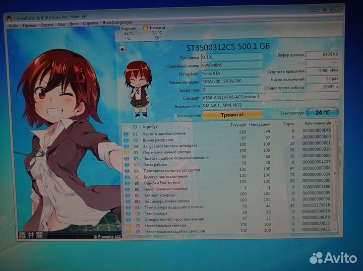This screenshot has width=363, height=271.
Task: Open the Файл menu
Action: click(14, 25)
